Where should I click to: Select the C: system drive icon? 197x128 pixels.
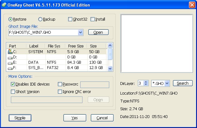pos(10,52)
